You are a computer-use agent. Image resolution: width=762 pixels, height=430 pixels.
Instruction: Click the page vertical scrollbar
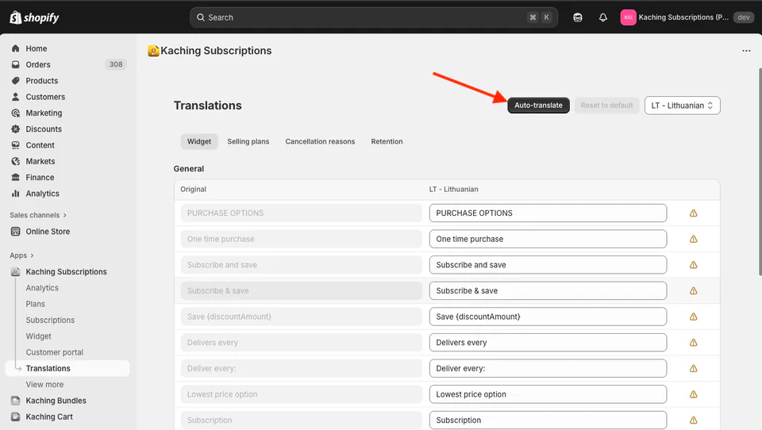coord(760,172)
